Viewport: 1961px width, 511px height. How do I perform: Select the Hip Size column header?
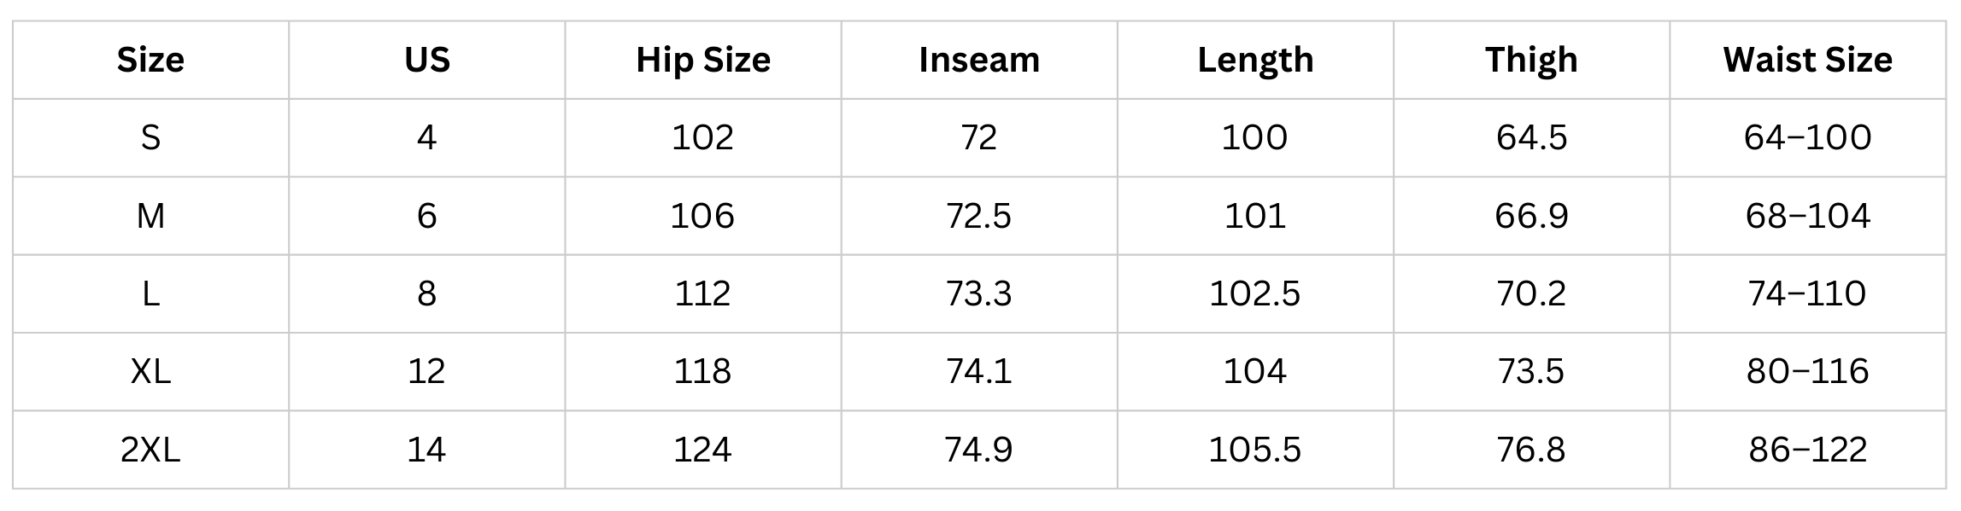click(702, 60)
